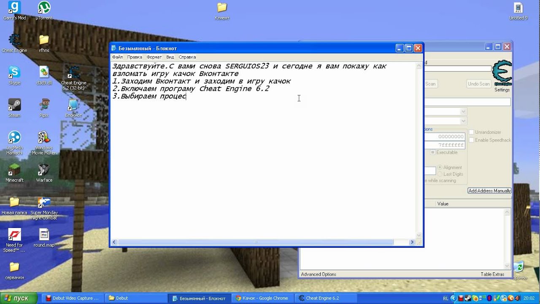
Task: Open Cheat Engine Settings
Action: pyautogui.click(x=502, y=90)
